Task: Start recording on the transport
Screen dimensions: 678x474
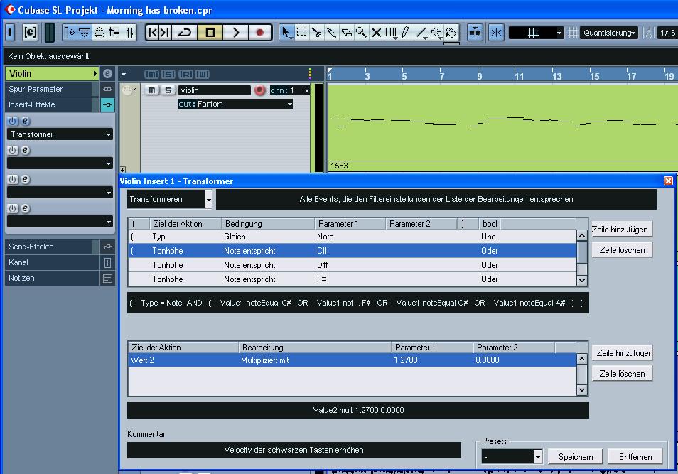Action: (260, 33)
